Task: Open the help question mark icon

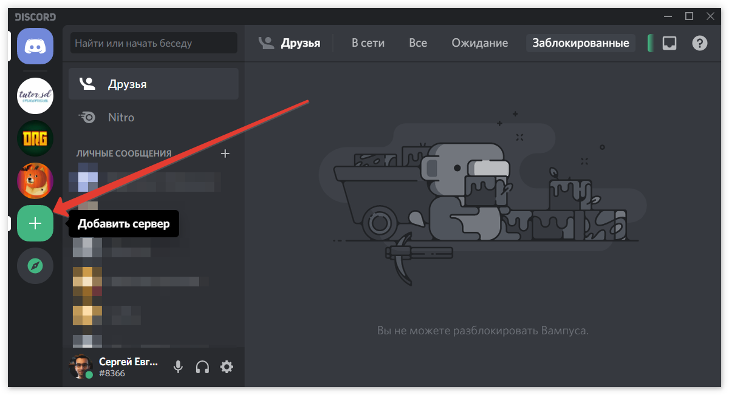Action: coord(700,43)
